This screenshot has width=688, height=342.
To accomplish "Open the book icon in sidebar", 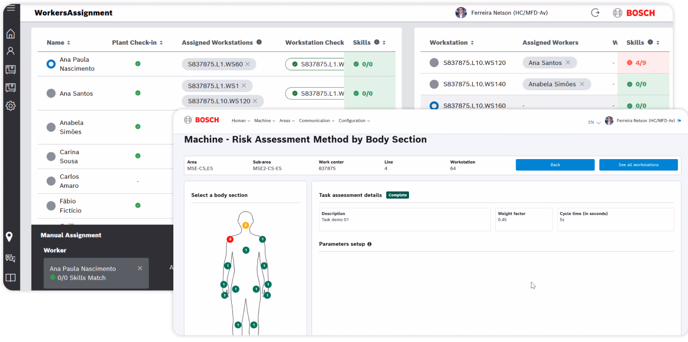I will 10,278.
